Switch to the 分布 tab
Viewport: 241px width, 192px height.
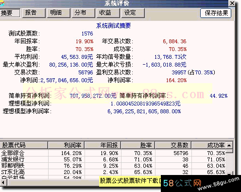(x=83, y=13)
